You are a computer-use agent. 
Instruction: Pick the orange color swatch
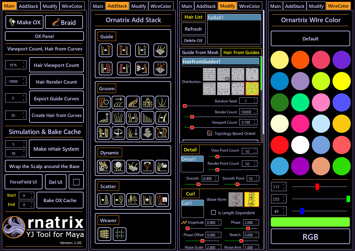coord(300,60)
